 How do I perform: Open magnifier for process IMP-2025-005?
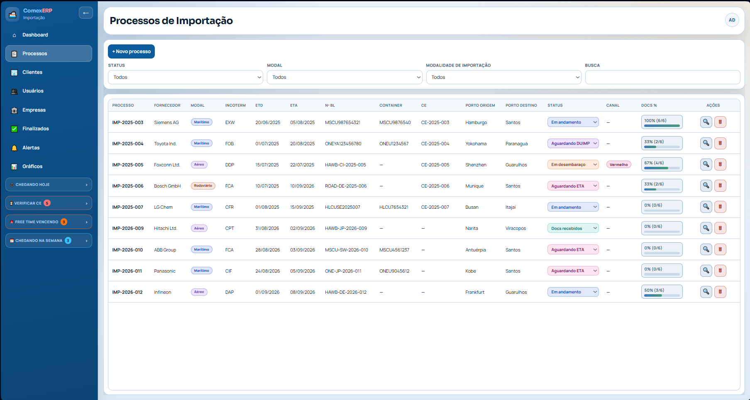[706, 164]
